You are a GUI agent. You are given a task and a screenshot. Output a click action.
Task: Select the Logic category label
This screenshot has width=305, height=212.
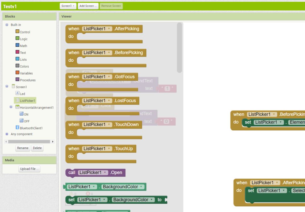[x=24, y=39]
